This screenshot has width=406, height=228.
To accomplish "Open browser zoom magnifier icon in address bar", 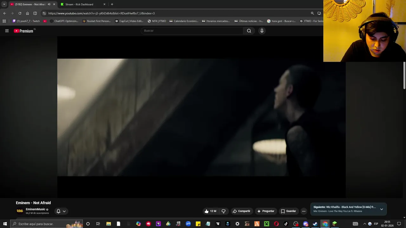I will [x=312, y=13].
